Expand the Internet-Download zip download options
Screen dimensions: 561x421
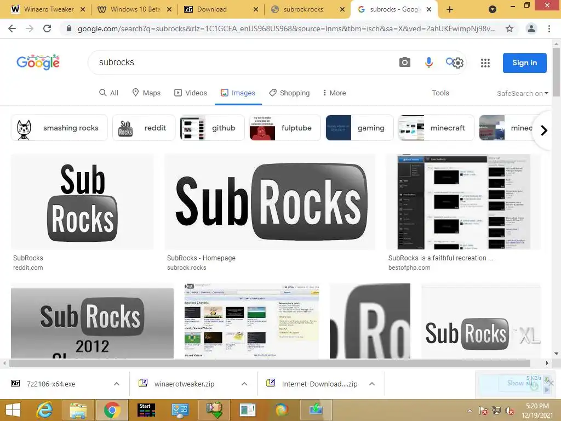(372, 384)
